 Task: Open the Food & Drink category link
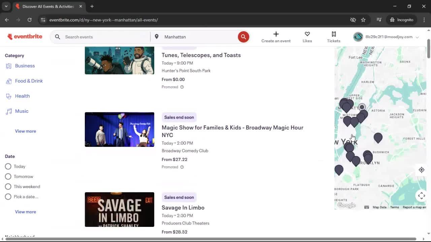[29, 81]
